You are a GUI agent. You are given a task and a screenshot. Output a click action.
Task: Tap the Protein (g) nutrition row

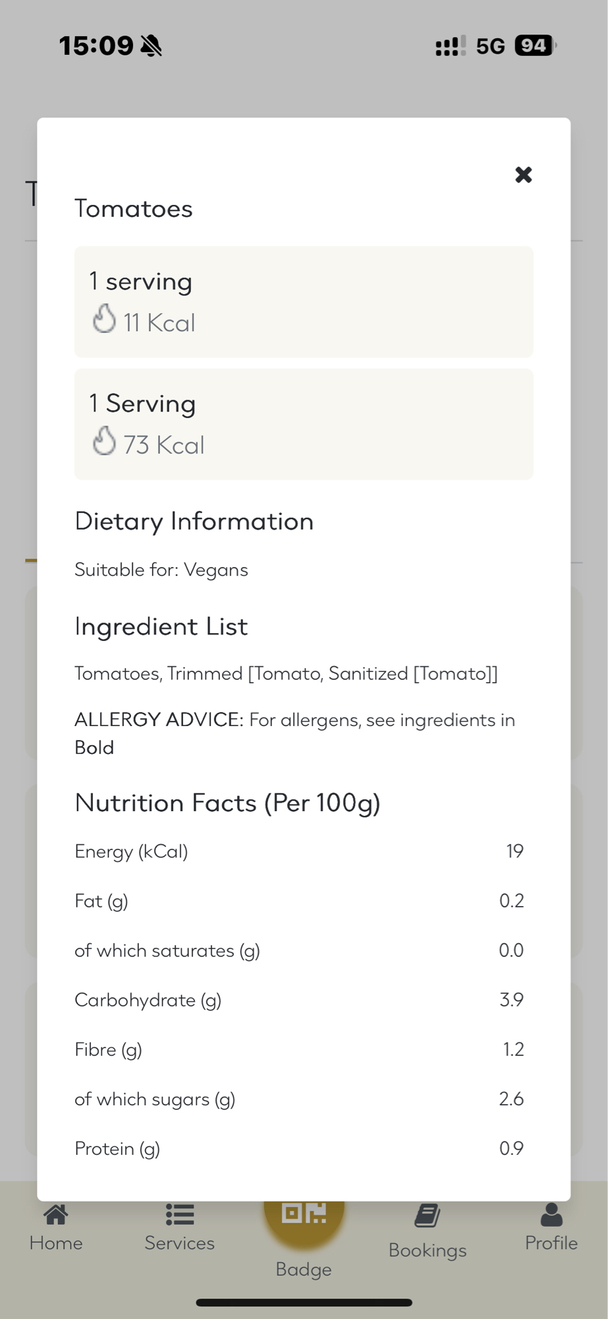click(299, 1149)
